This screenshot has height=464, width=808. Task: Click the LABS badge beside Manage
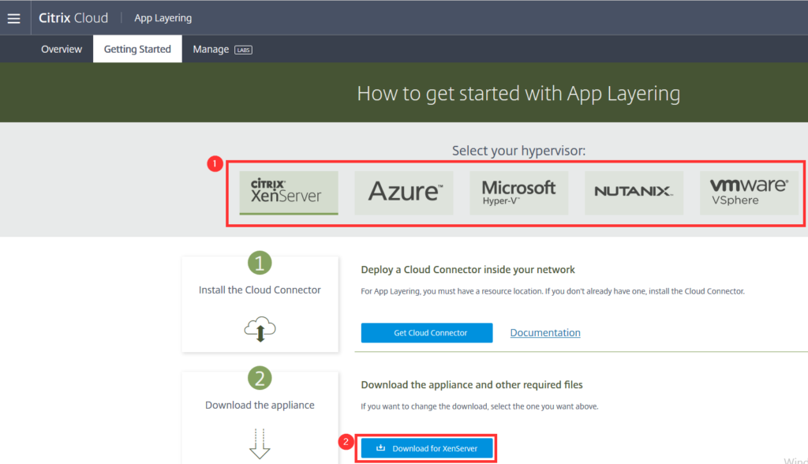243,50
